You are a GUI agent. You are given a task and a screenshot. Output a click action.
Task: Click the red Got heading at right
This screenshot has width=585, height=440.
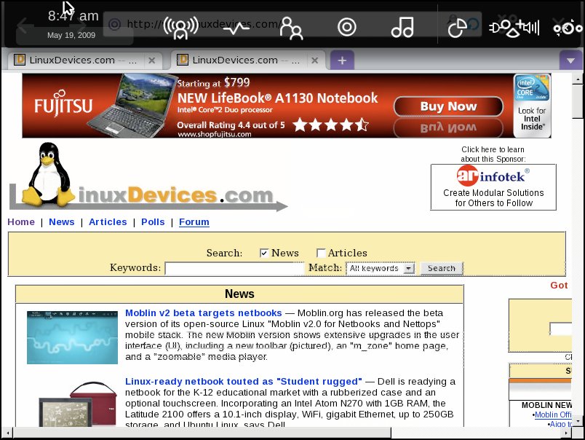[559, 286]
